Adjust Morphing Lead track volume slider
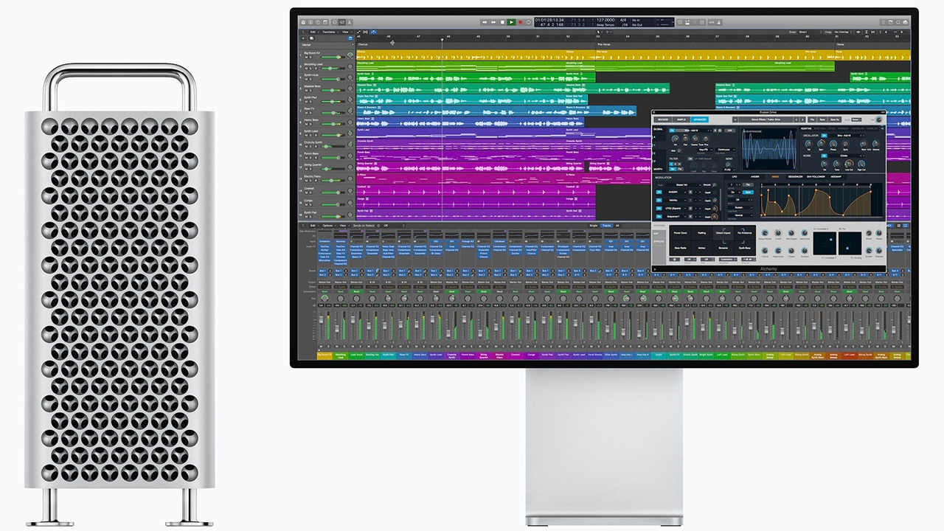Image resolution: width=944 pixels, height=531 pixels. coord(333,68)
